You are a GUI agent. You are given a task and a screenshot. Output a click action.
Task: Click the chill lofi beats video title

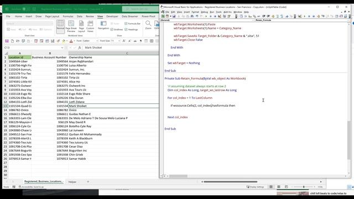[328, 193]
